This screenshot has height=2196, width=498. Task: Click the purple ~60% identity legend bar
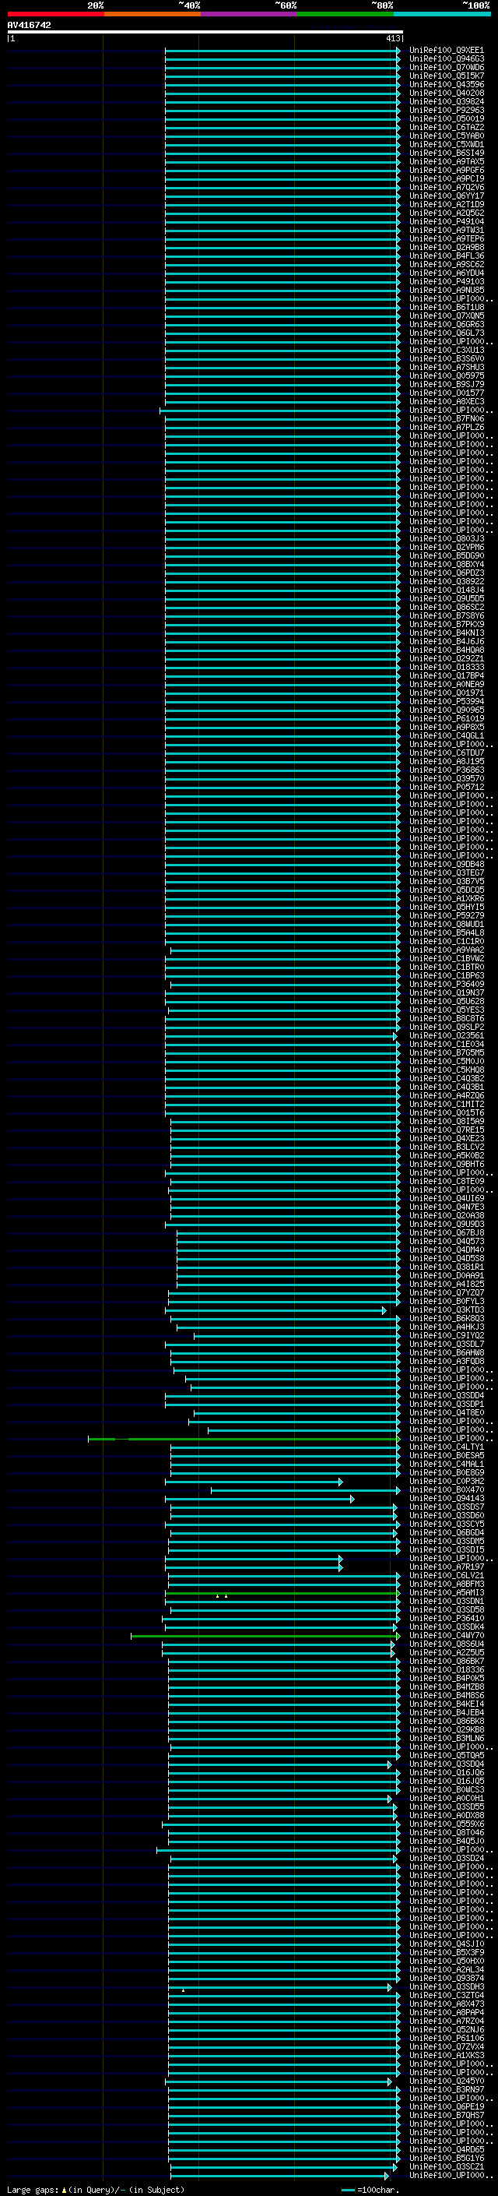click(250, 14)
